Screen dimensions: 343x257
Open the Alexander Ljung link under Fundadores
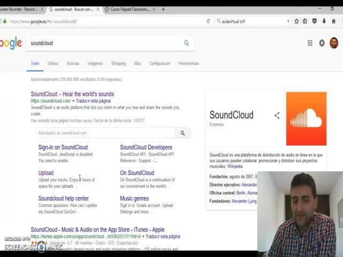[244, 201]
